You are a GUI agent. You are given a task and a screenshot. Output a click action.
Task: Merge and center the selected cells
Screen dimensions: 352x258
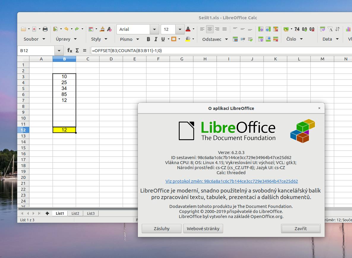[235, 39]
